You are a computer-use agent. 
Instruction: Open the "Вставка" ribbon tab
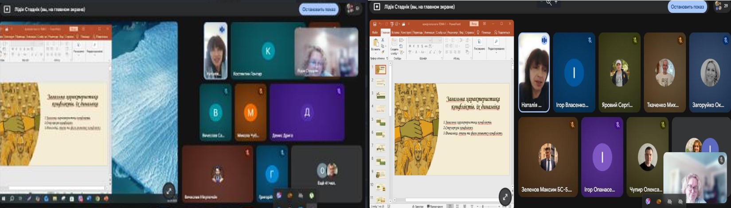[x=395, y=32]
